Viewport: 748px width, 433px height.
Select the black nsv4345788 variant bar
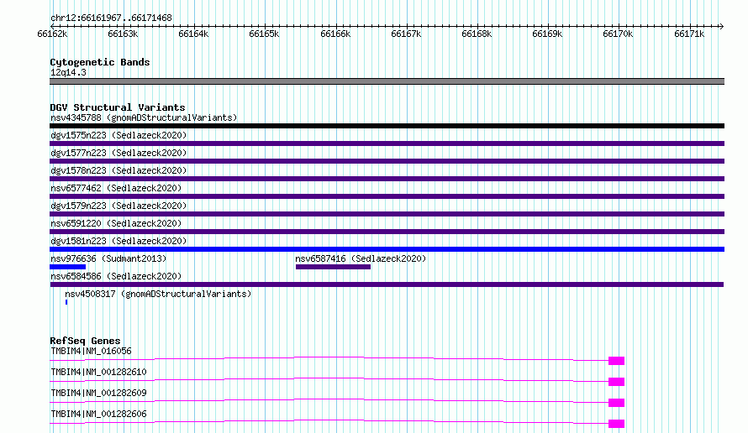tap(387, 126)
